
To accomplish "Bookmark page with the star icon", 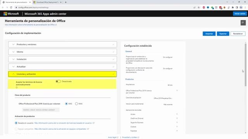I will pos(199,7).
